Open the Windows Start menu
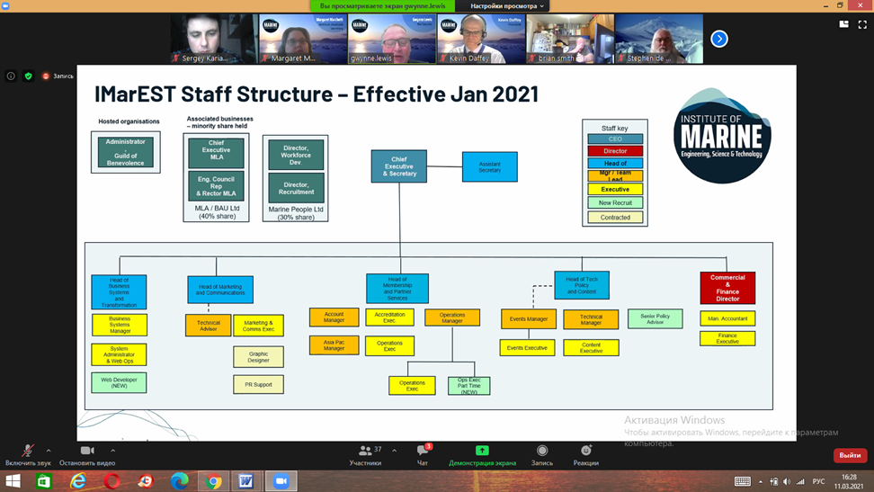The height and width of the screenshot is (492, 874). click(x=13, y=481)
